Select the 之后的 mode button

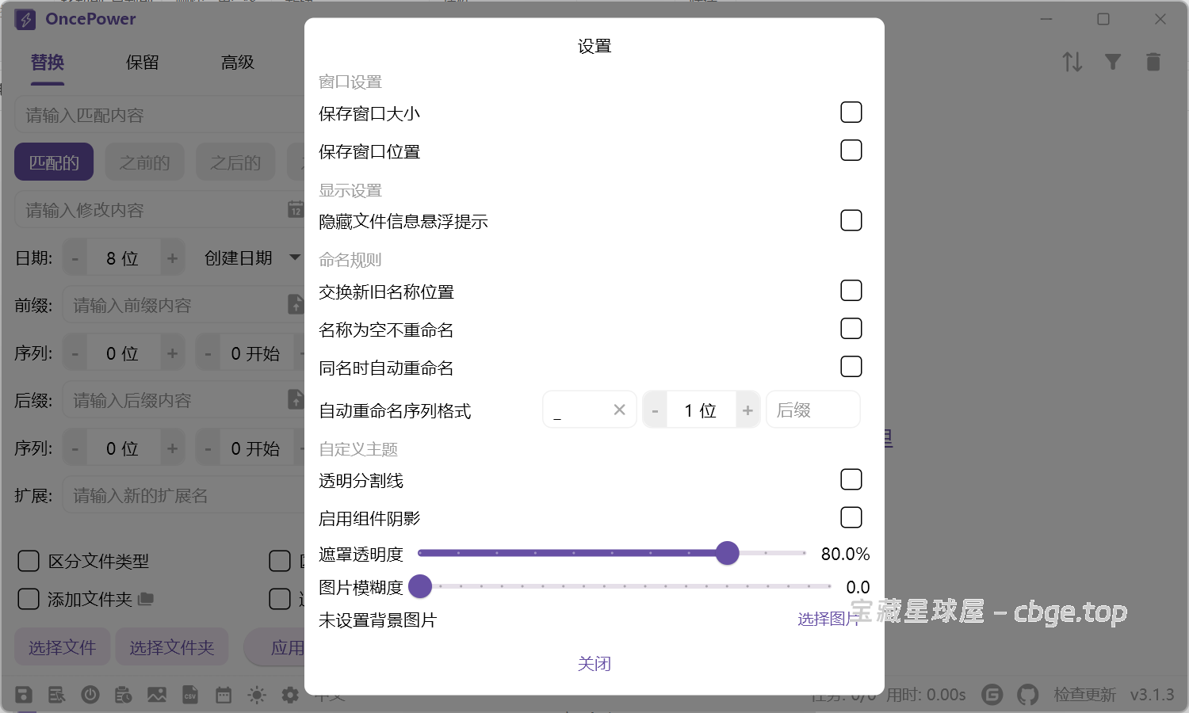235,162
